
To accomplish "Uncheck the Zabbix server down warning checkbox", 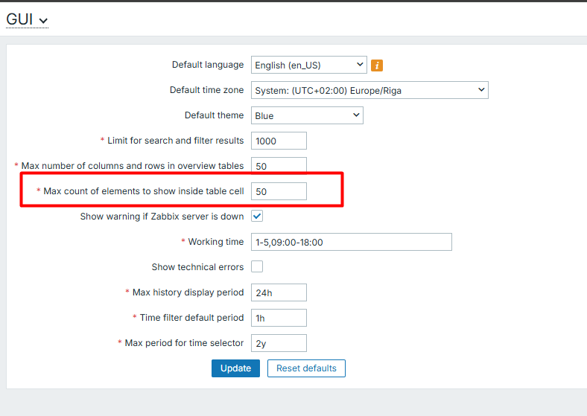I will pyautogui.click(x=257, y=217).
